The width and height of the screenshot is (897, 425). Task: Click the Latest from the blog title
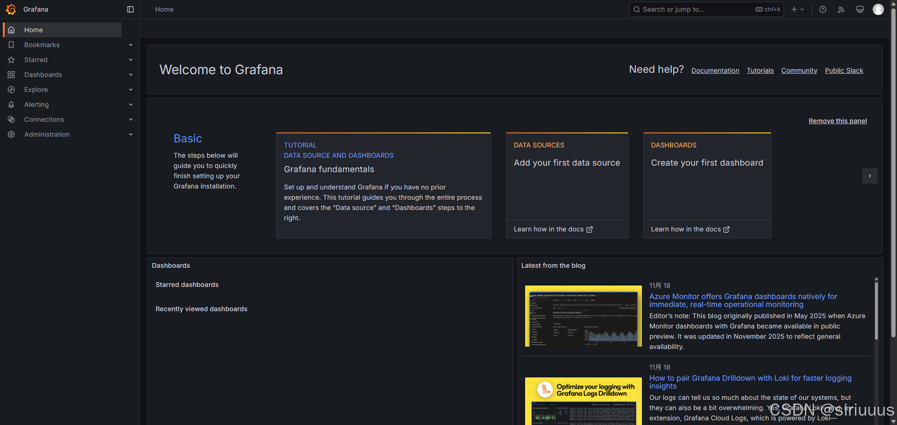(x=553, y=265)
